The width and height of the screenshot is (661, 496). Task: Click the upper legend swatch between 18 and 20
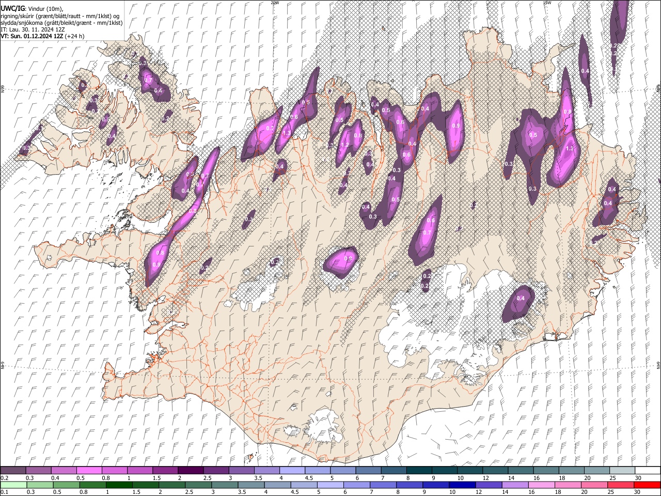[x=571, y=470]
